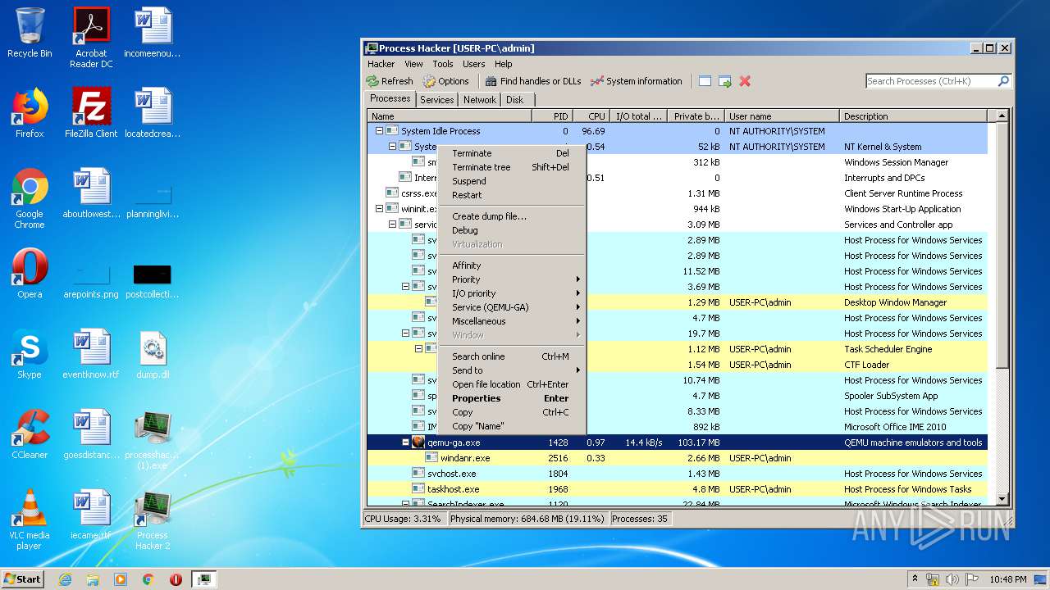1050x590 pixels.
Task: Sort by PID column header
Action: 551,116
